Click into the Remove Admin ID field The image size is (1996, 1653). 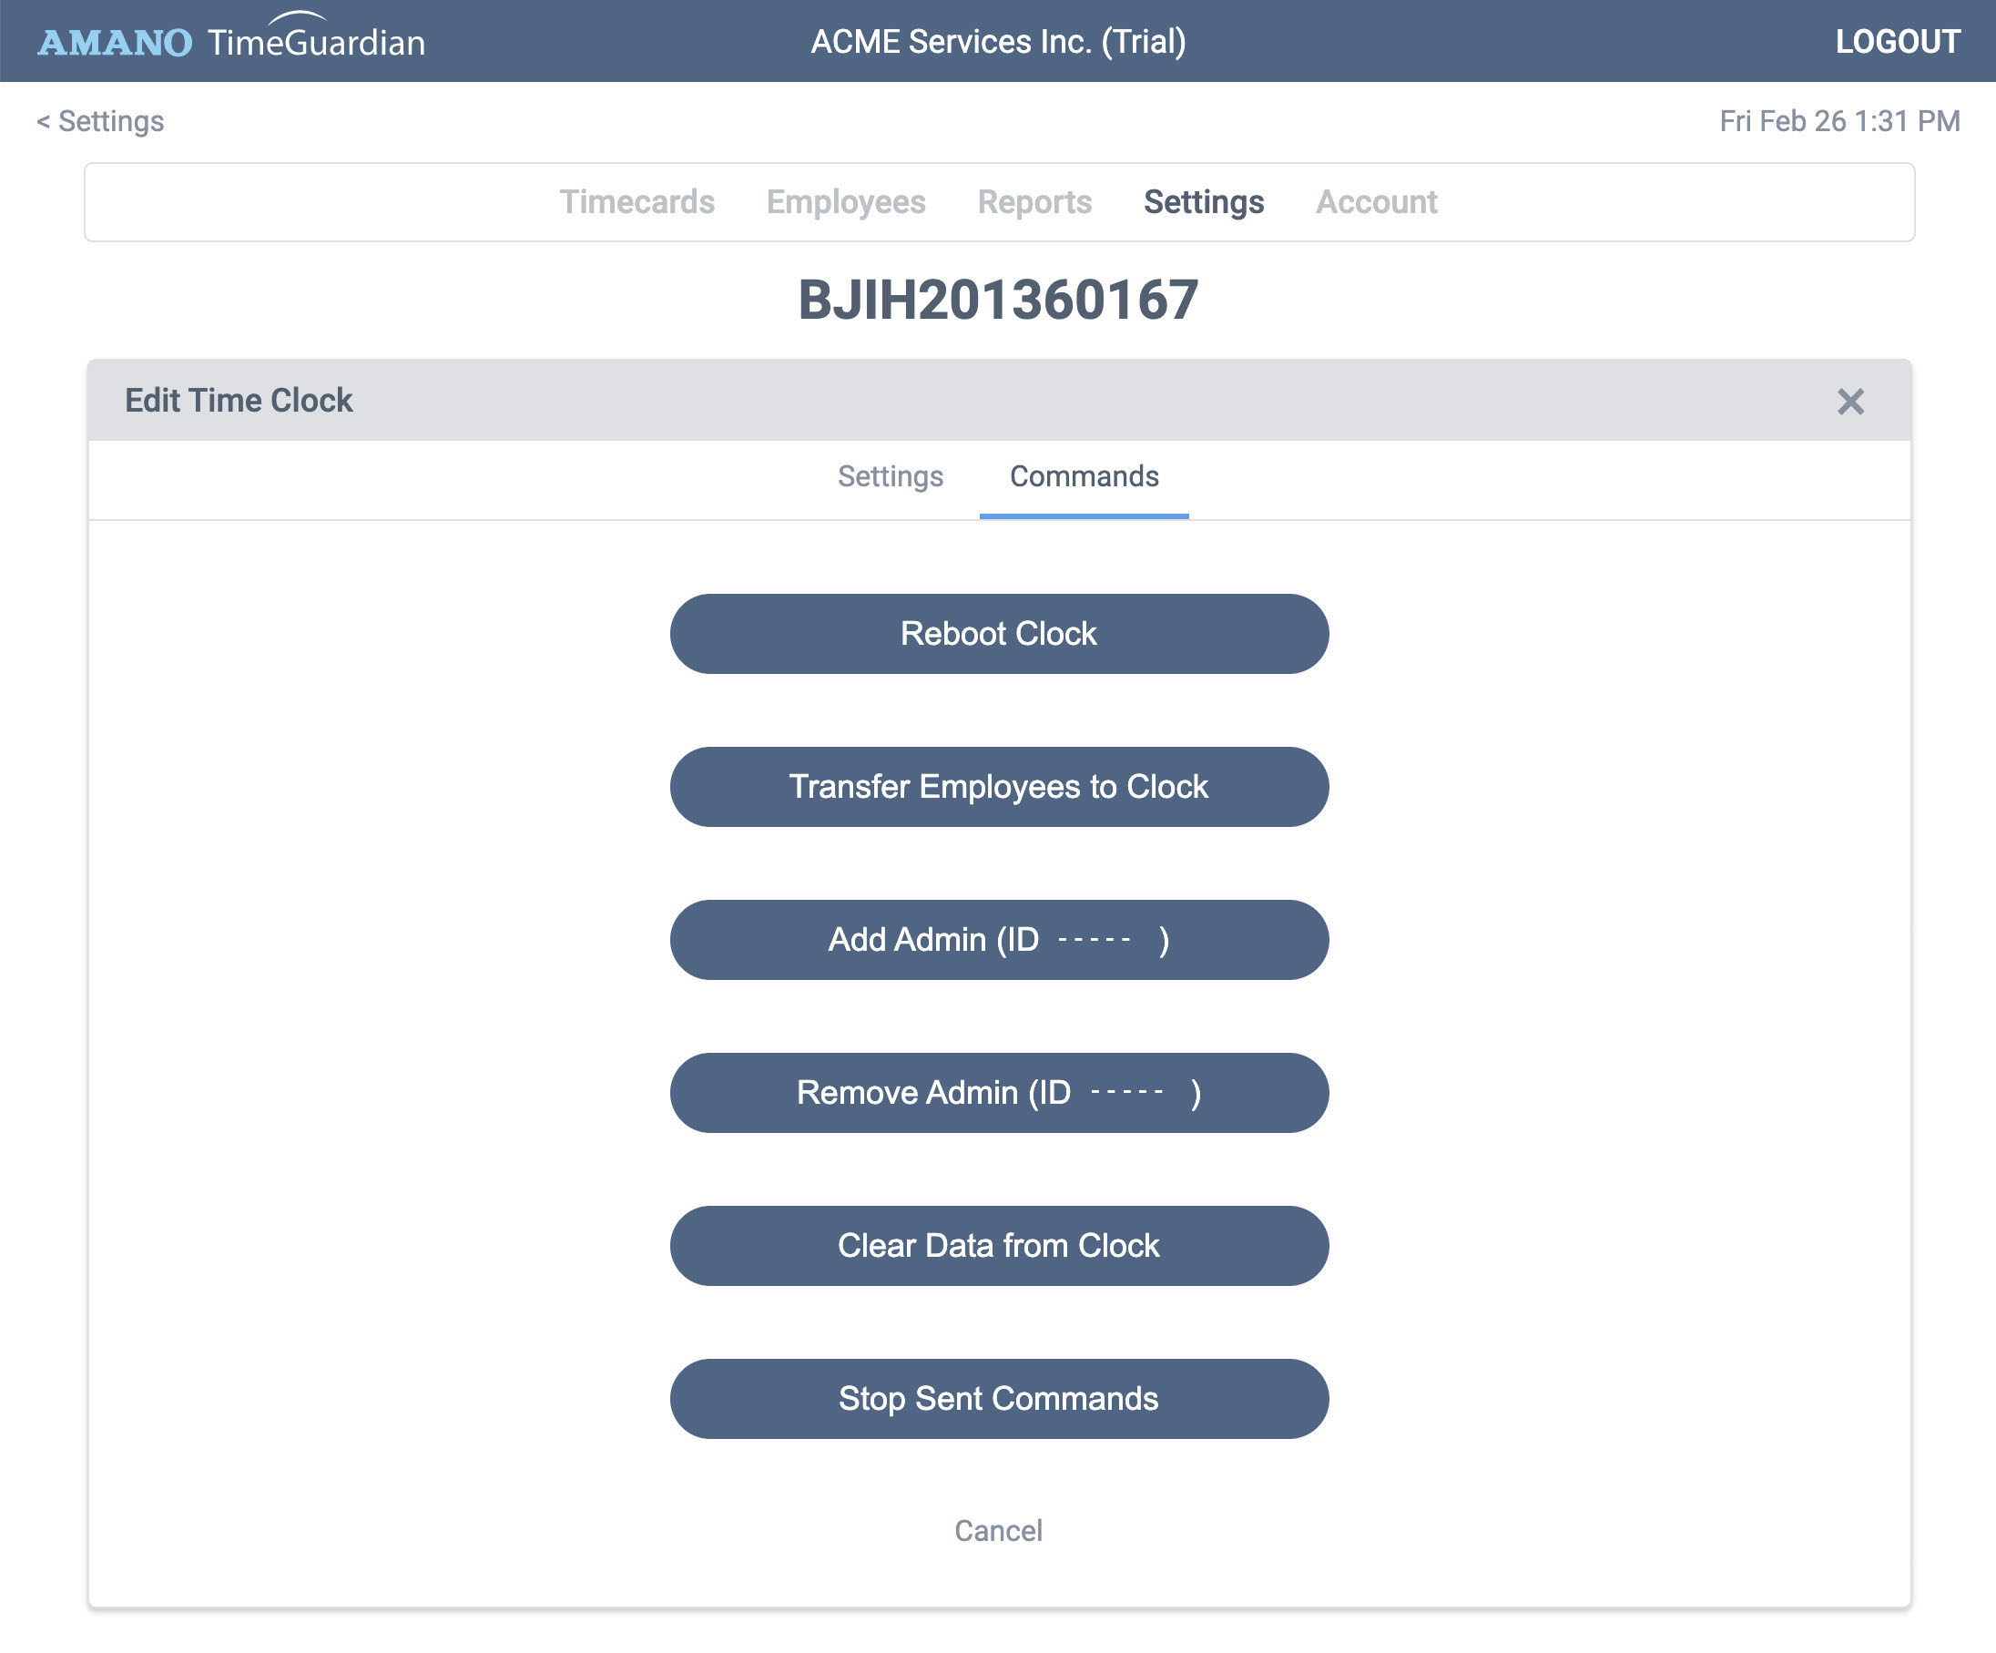click(x=1127, y=1093)
